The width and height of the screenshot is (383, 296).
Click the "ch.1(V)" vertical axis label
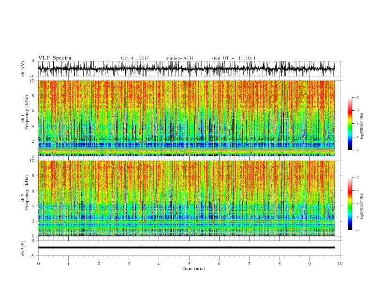23,69
